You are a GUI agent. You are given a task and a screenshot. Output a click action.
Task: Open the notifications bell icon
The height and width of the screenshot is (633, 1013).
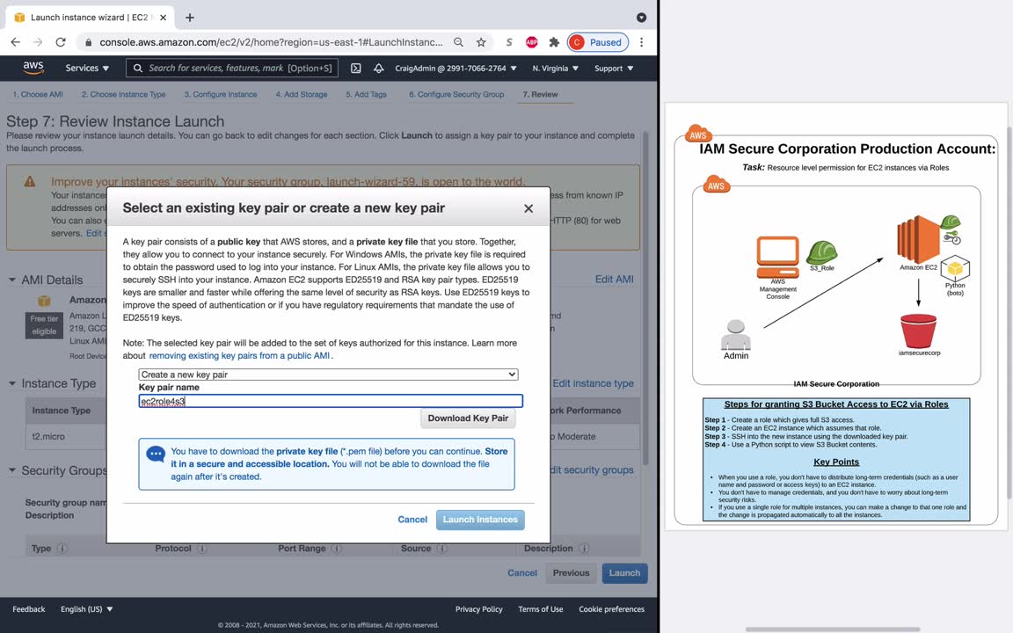point(379,68)
